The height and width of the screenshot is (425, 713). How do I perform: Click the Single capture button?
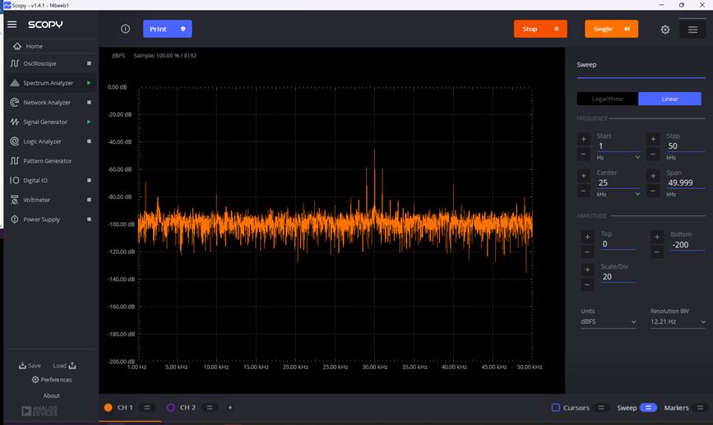point(611,29)
